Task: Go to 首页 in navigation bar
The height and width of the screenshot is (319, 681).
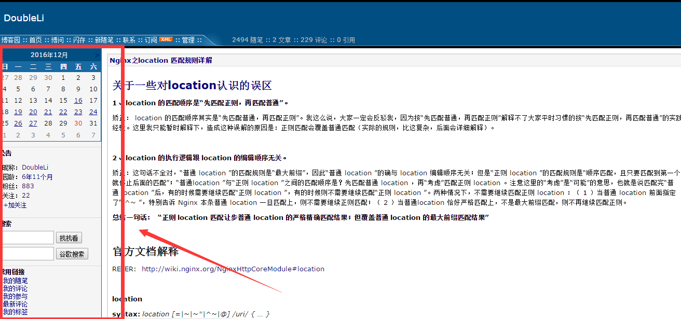Action: pyautogui.click(x=35, y=40)
